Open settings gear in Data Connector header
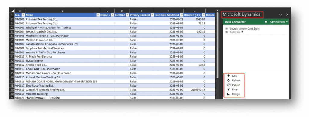Viewport: 309px width, 117px height. click(266, 22)
